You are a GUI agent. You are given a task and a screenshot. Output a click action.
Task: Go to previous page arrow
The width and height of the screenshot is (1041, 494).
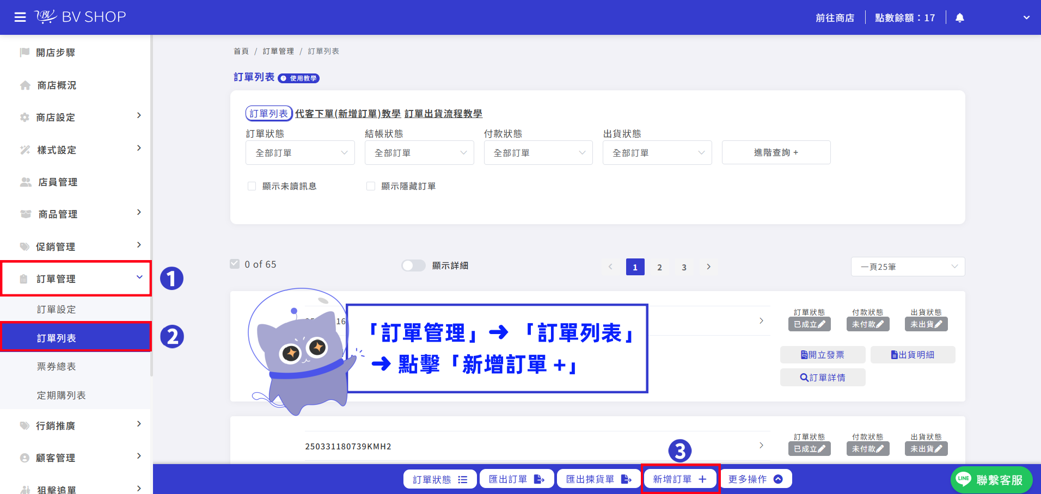pyautogui.click(x=610, y=267)
